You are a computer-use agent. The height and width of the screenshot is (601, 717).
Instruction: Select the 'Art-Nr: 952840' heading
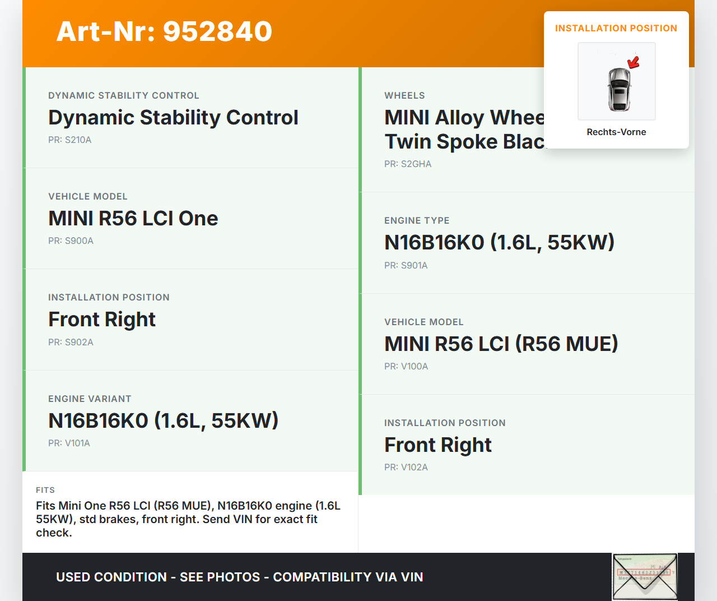[164, 31]
